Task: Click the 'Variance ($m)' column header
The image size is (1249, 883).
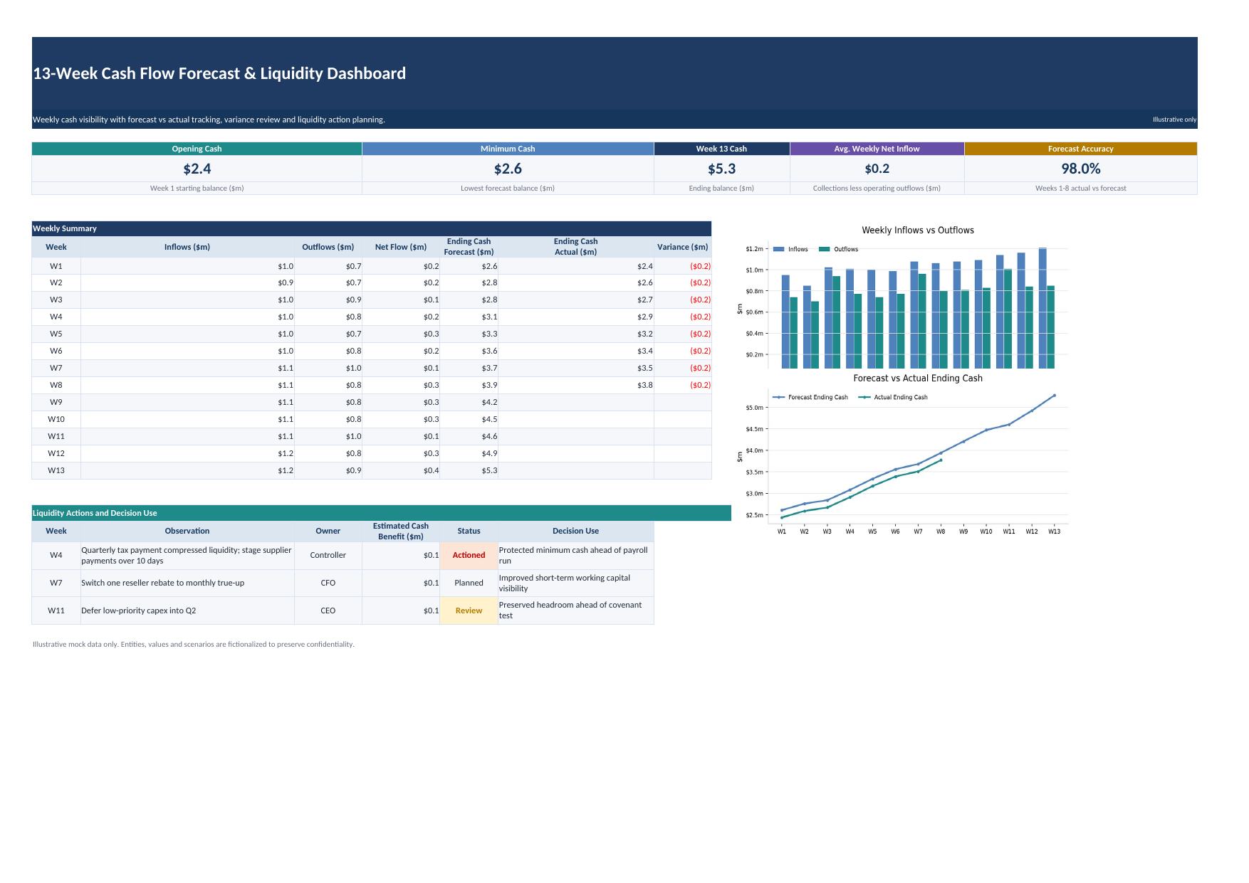Action: tap(682, 247)
